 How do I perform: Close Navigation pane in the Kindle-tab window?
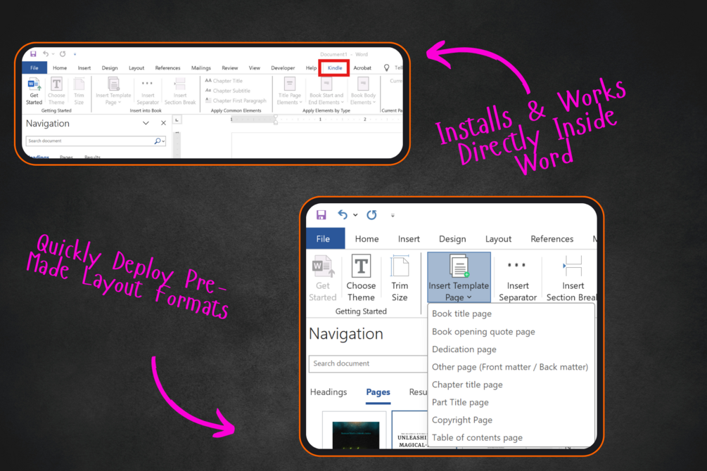pyautogui.click(x=163, y=123)
